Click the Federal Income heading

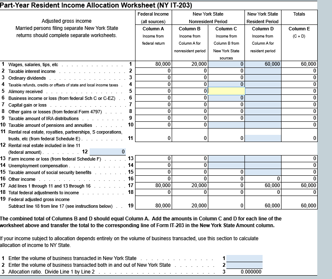[153, 14]
